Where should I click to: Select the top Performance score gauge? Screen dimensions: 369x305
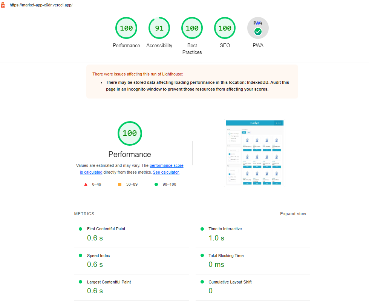pyautogui.click(x=126, y=28)
